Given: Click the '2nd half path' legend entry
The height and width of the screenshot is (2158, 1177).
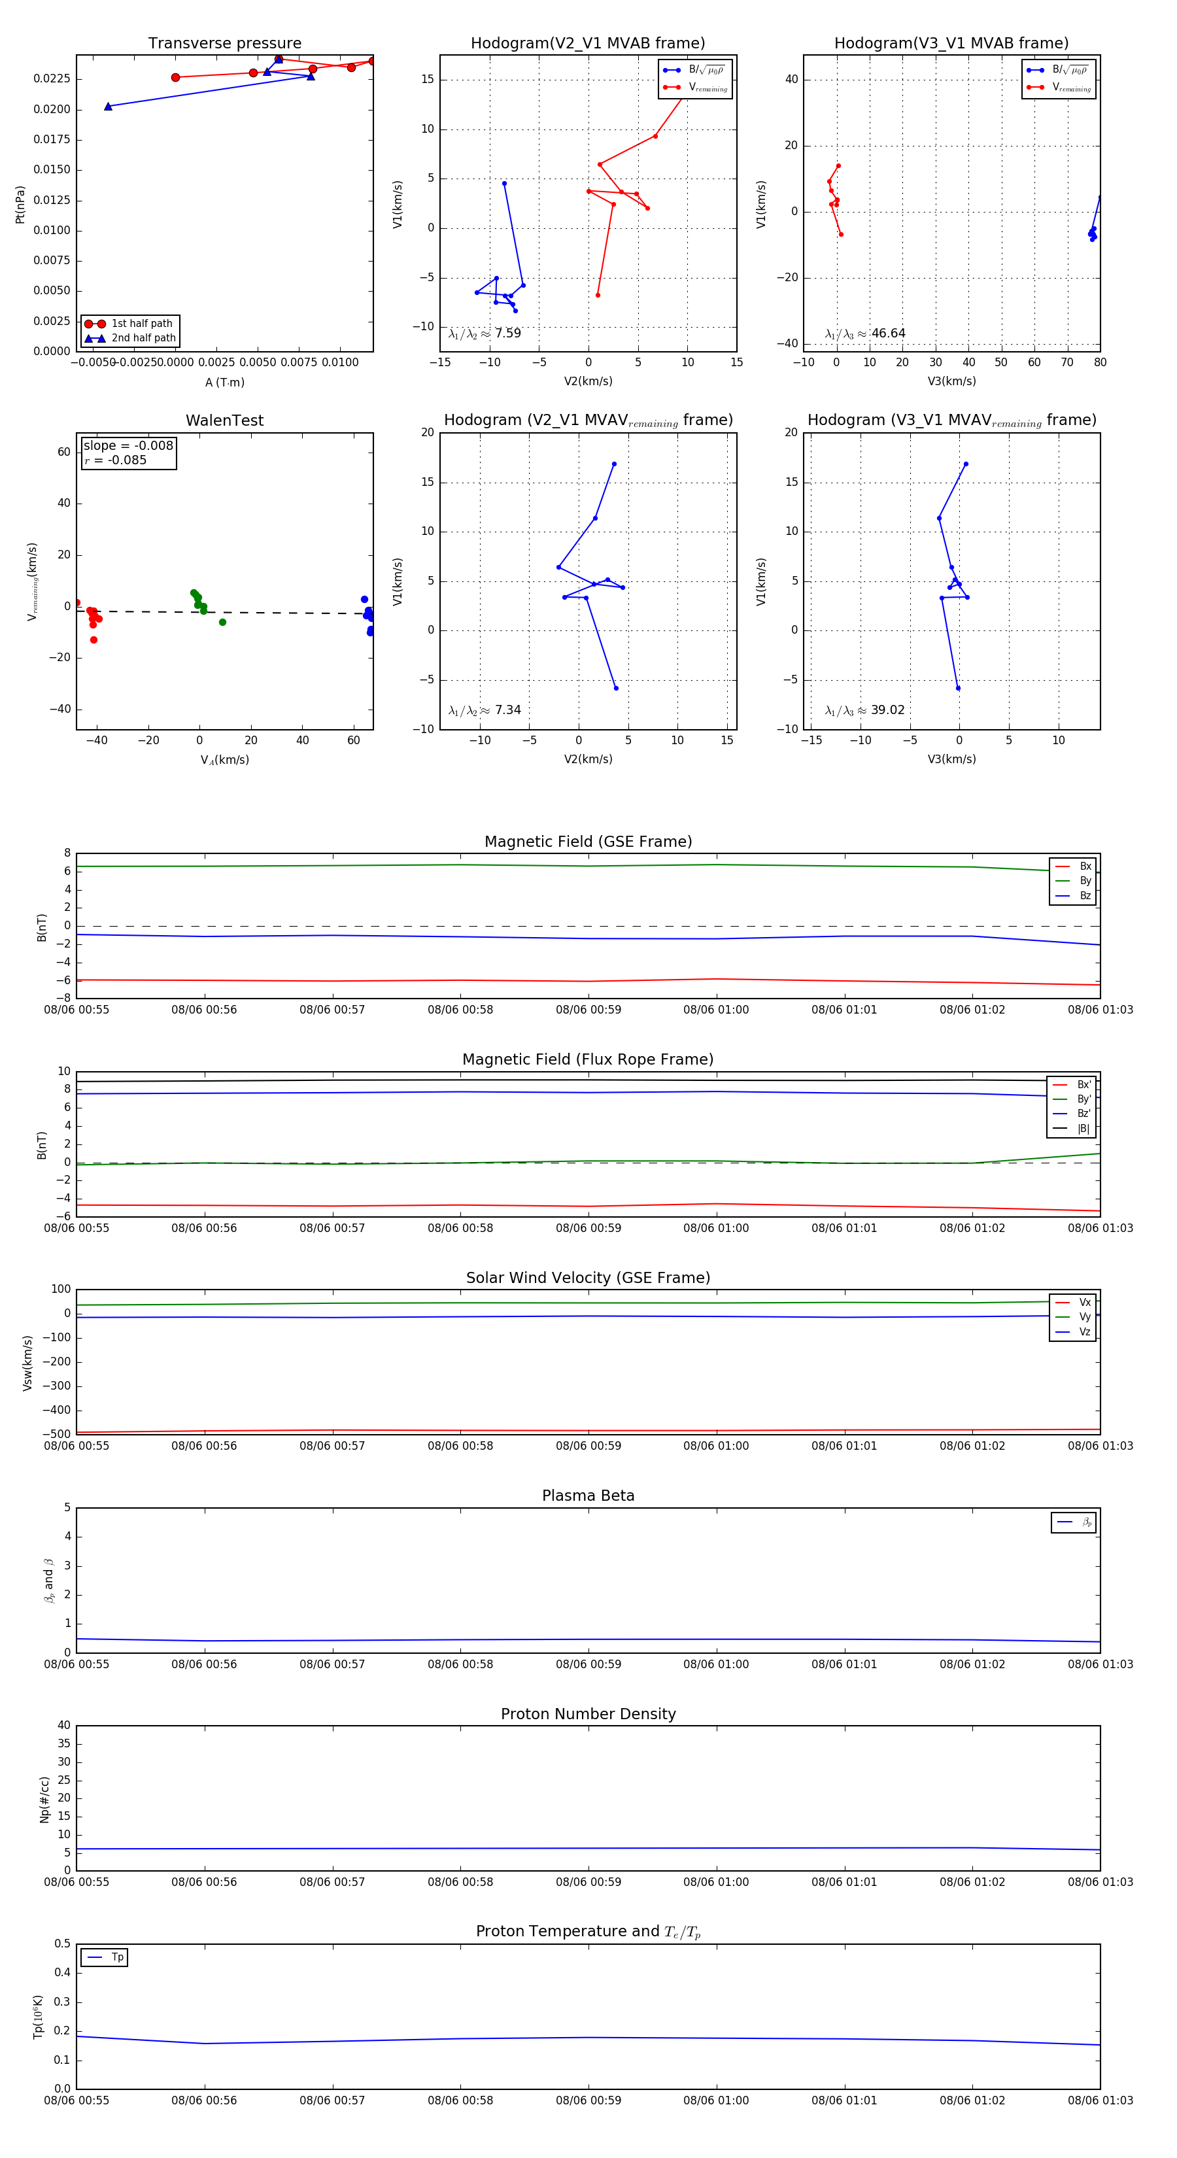Looking at the screenshot, I should click(130, 339).
